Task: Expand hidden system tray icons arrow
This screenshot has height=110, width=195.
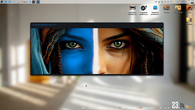Action: point(177,2)
